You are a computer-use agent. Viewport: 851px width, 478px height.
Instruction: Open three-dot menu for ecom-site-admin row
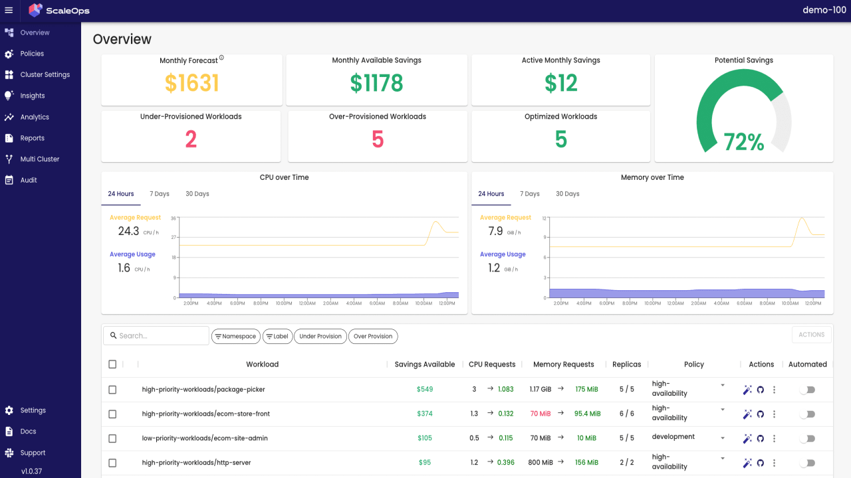pos(775,439)
